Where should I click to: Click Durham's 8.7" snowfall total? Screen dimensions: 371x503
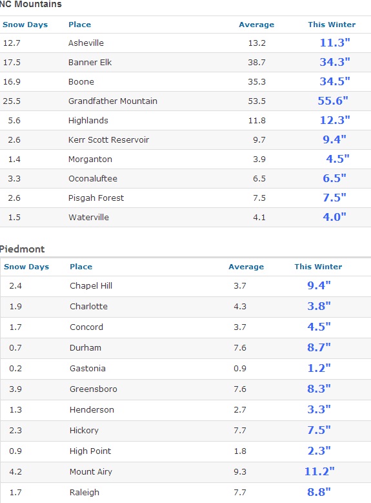319,347
